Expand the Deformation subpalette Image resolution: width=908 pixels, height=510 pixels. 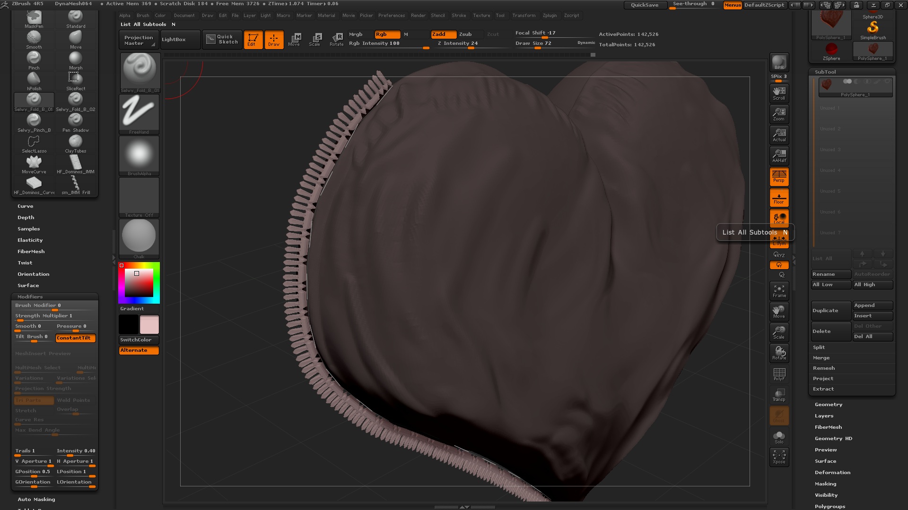pos(833,473)
